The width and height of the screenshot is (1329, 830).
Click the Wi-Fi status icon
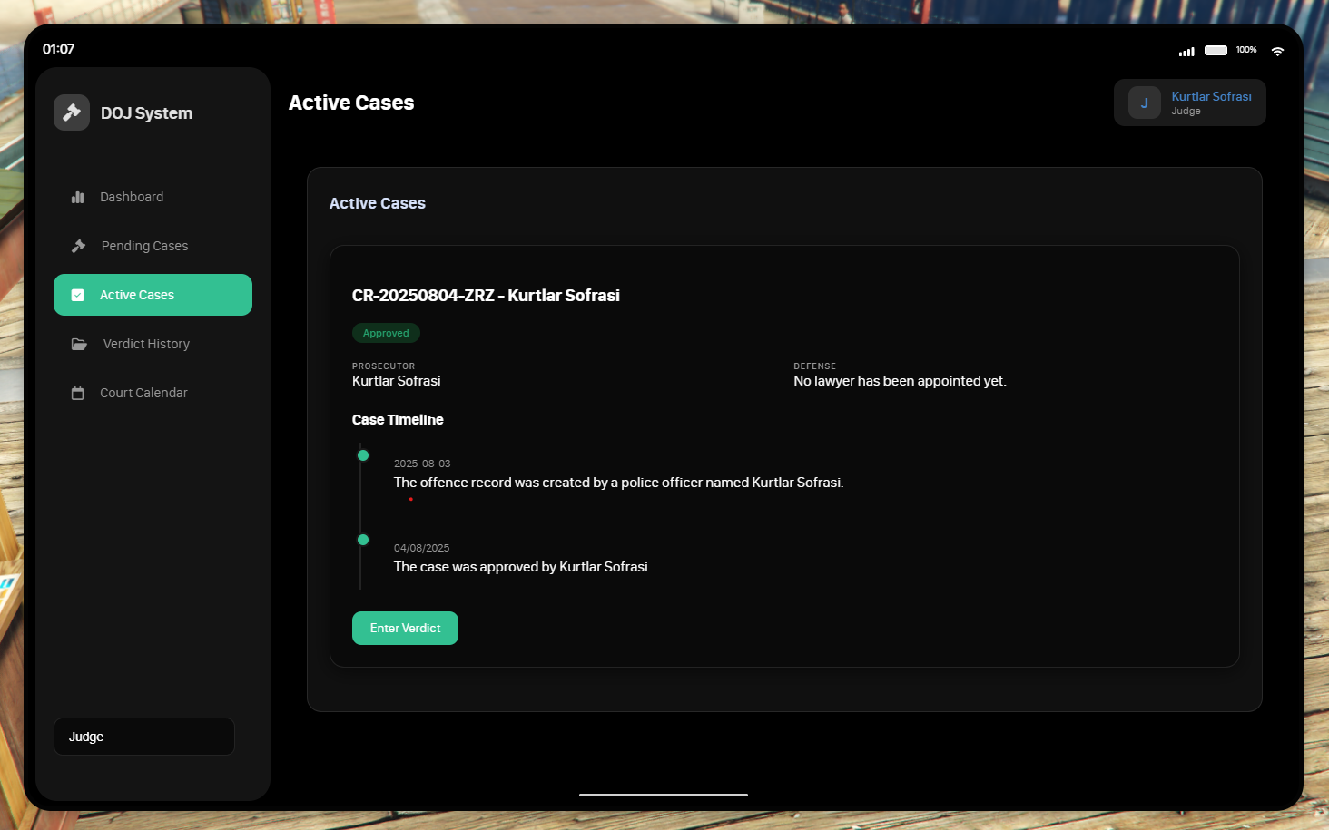pyautogui.click(x=1277, y=51)
